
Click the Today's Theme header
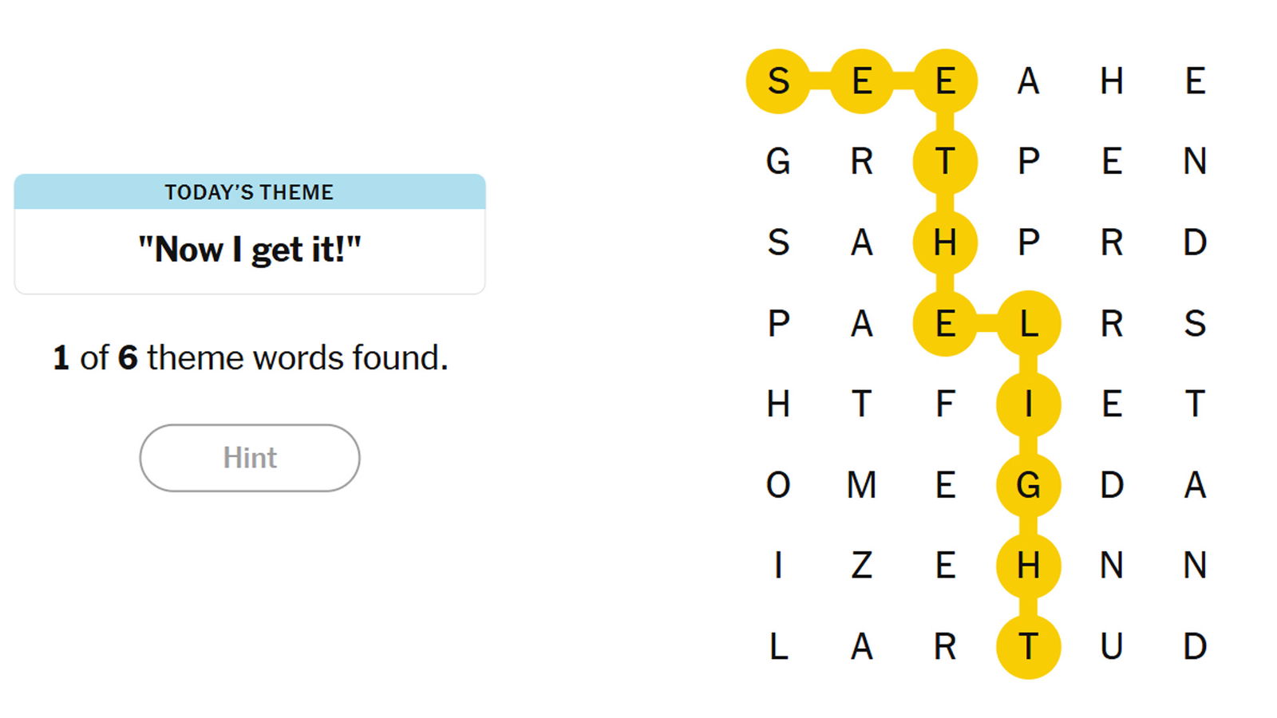pos(250,192)
